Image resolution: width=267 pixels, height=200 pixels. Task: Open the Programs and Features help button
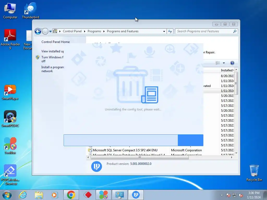pyautogui.click(x=232, y=63)
